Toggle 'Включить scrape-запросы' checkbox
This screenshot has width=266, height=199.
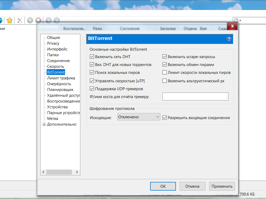[x=165, y=57]
